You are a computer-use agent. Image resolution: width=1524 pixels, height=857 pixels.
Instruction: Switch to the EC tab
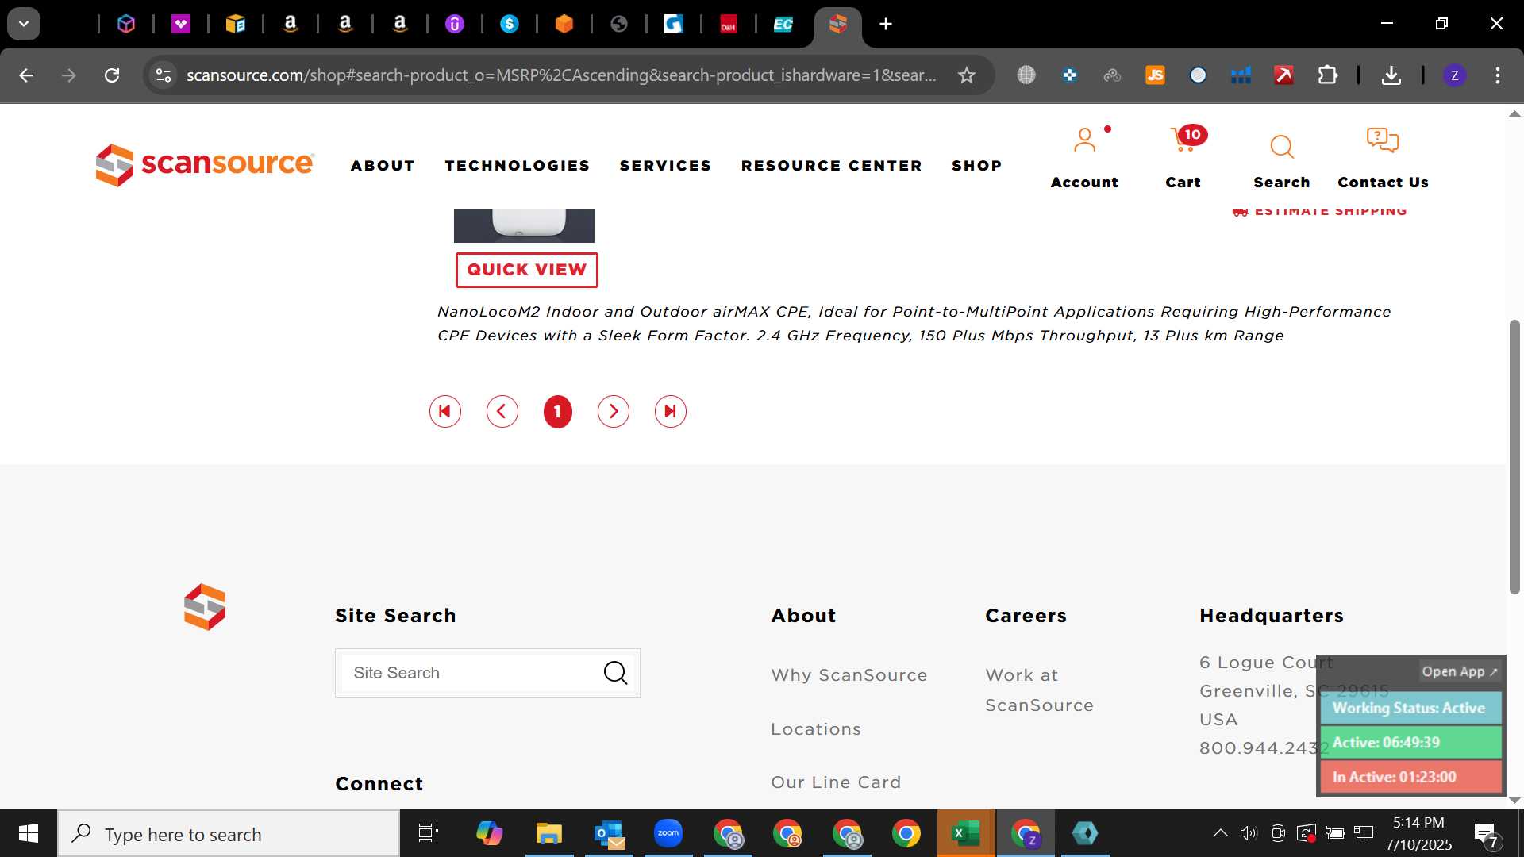pyautogui.click(x=783, y=24)
